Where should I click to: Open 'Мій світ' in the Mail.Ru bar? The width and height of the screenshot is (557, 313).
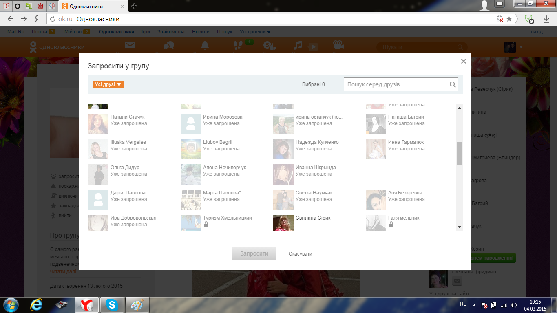(x=73, y=32)
